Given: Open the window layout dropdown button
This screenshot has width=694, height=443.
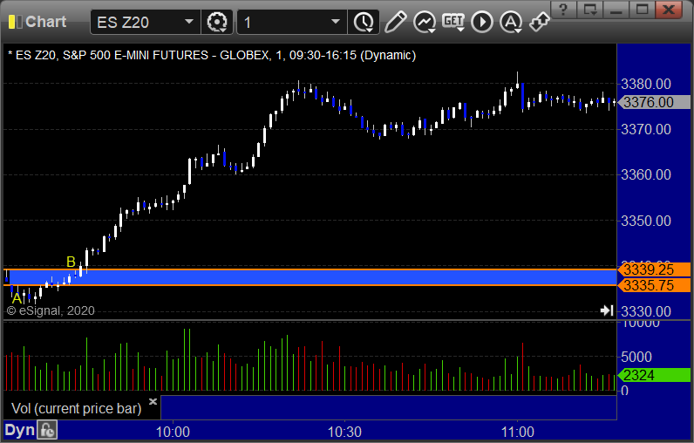Looking at the screenshot, I should (589, 10).
